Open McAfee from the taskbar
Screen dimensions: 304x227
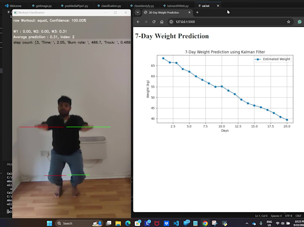(156, 223)
